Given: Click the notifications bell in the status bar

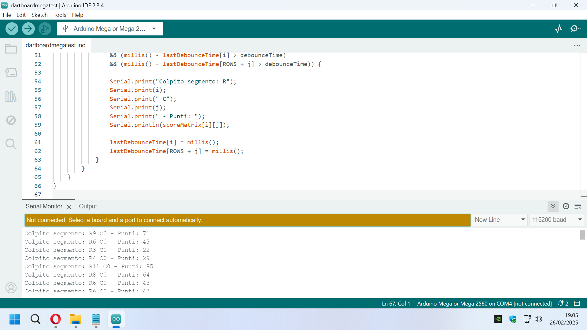Looking at the screenshot, I should (x=561, y=303).
